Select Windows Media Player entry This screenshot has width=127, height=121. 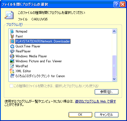click(31, 56)
